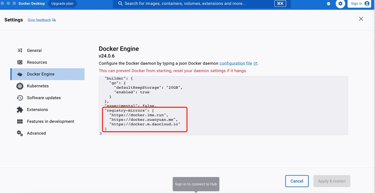Click inside the daemon JSON editor

[223, 106]
